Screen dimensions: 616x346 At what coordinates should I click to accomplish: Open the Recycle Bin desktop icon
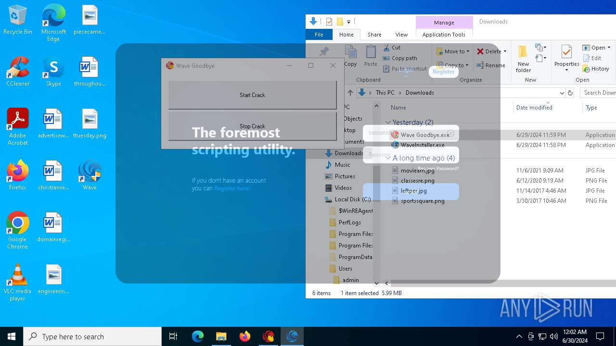(18, 19)
